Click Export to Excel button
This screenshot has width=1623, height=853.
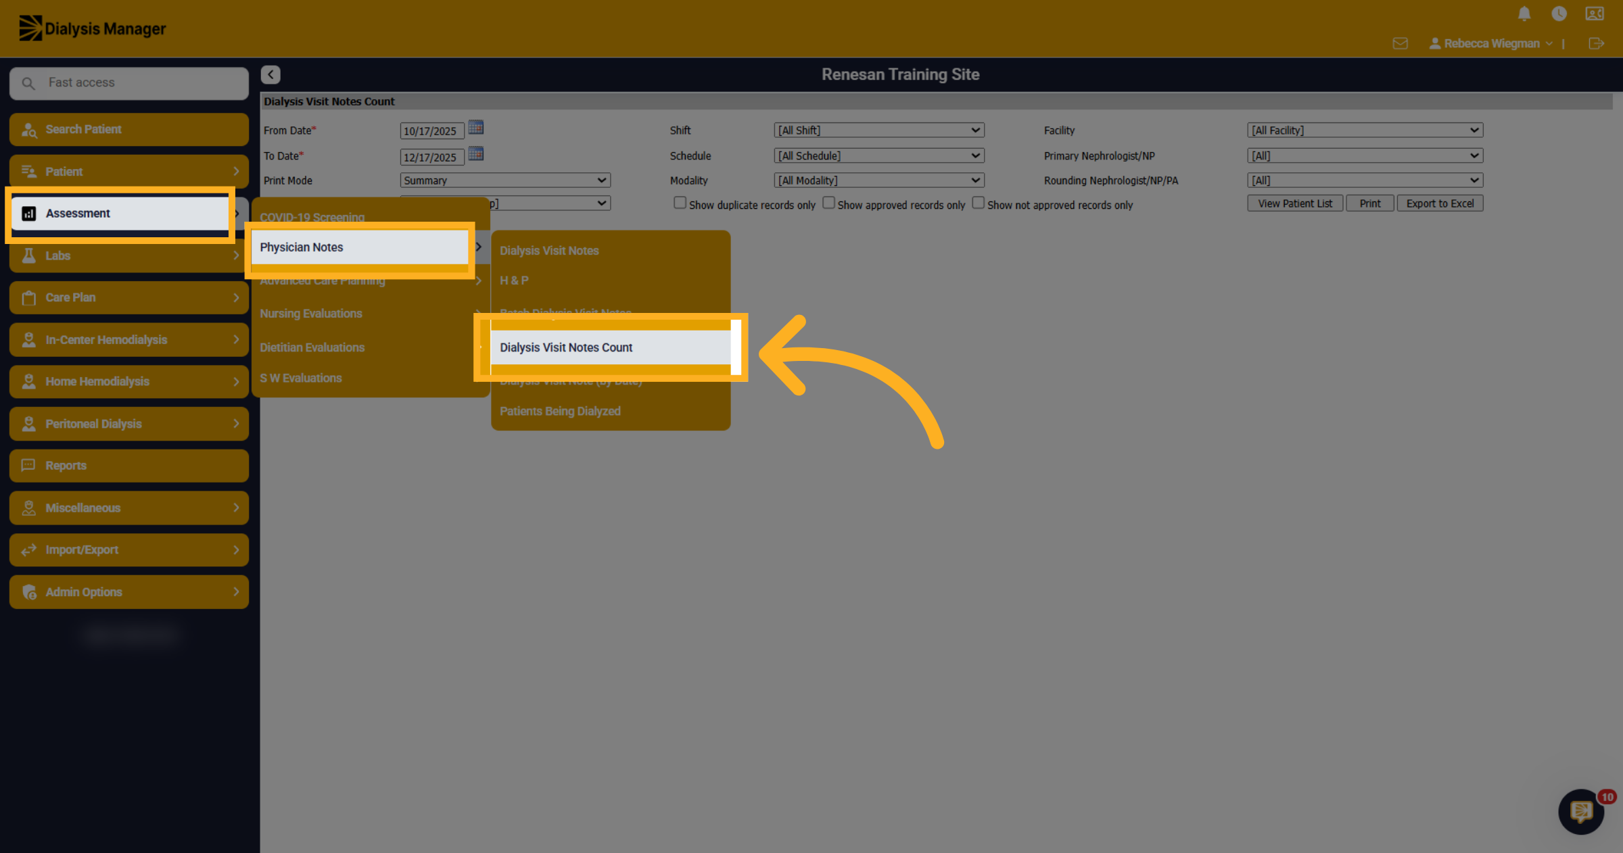[x=1440, y=203]
